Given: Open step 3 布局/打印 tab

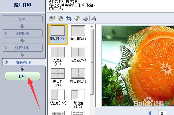Looking at the screenshot, I should (24, 62).
